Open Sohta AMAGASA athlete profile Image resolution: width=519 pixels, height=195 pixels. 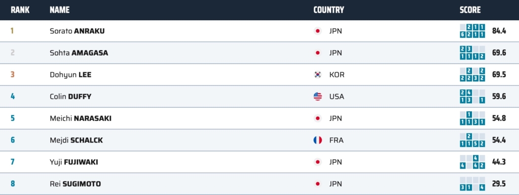(79, 53)
